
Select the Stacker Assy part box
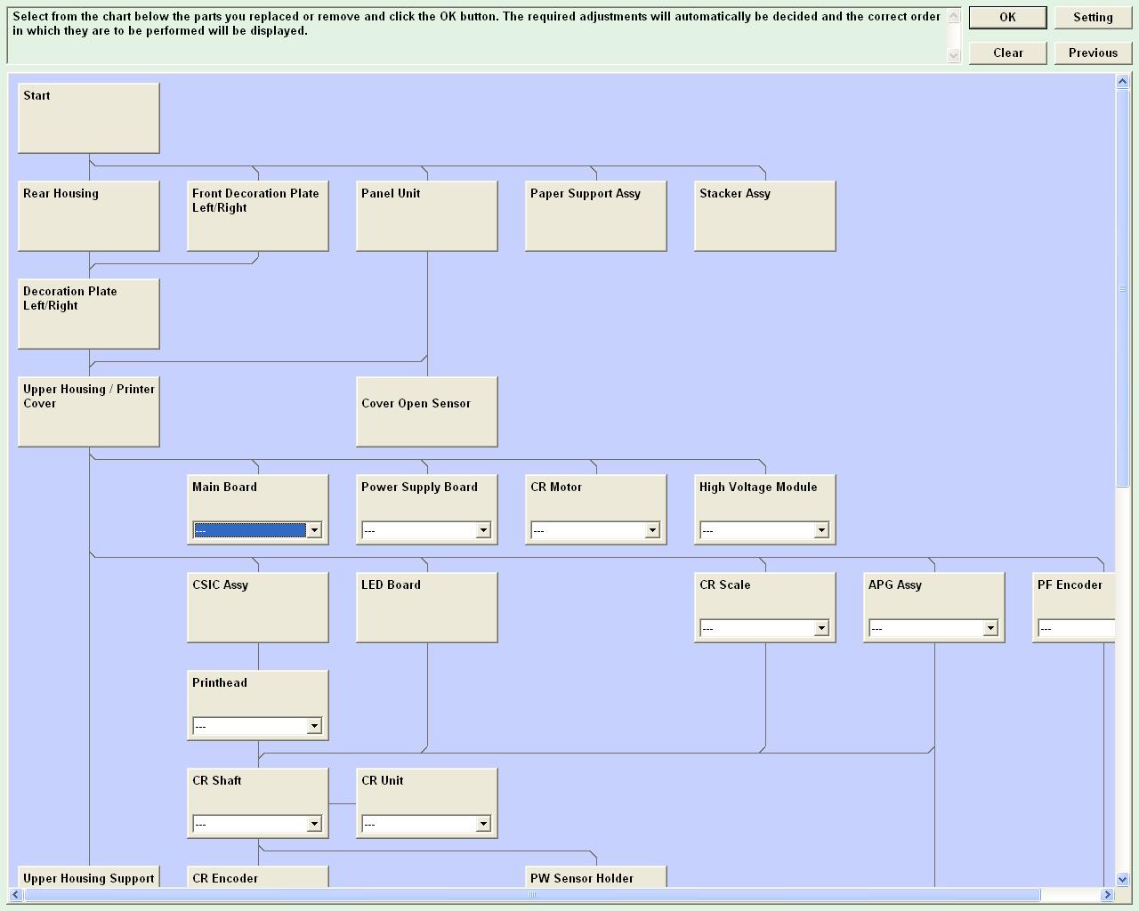pyautogui.click(x=765, y=216)
